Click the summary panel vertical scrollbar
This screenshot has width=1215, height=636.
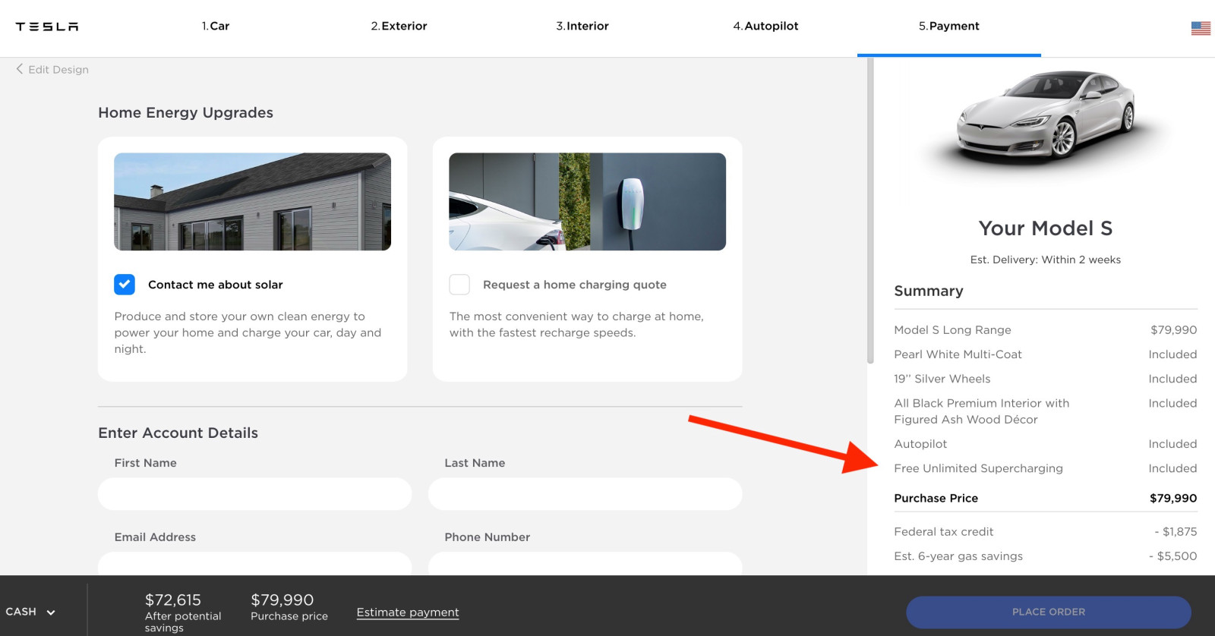coord(870,213)
